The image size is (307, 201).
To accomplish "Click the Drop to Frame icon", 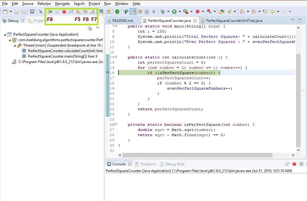I will pyautogui.click(x=101, y=12).
